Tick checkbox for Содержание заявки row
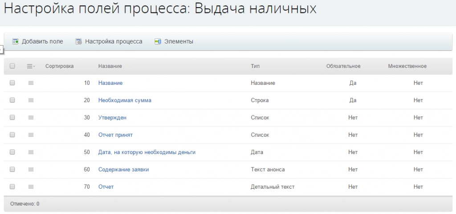The height and width of the screenshot is (214, 456). 12,169
